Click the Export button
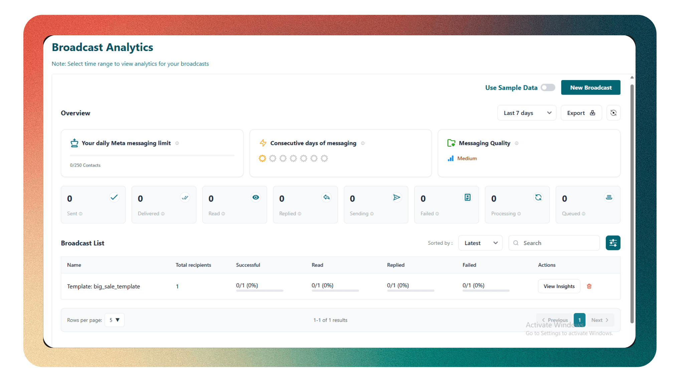This screenshot has height=384, width=684. click(581, 113)
